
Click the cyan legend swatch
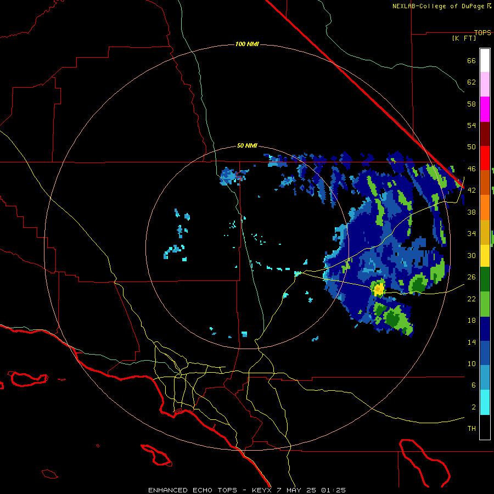pos(485,402)
